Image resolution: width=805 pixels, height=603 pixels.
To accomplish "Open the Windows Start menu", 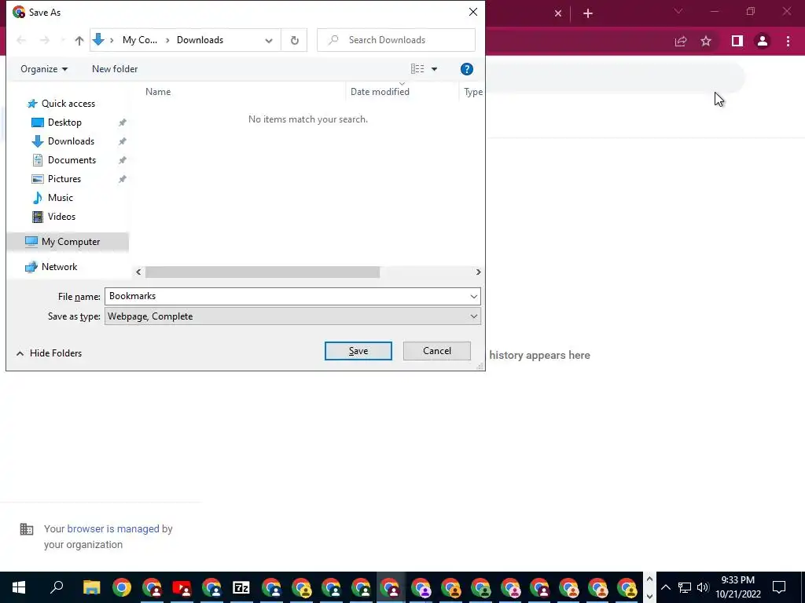I will tap(19, 587).
